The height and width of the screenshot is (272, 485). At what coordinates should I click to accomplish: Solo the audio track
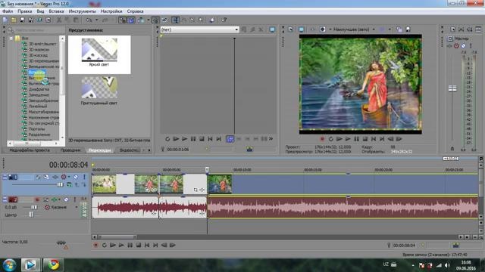[74, 199]
